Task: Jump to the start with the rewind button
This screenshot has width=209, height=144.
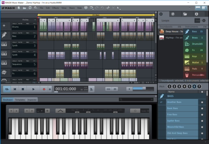Action: coord(15,89)
